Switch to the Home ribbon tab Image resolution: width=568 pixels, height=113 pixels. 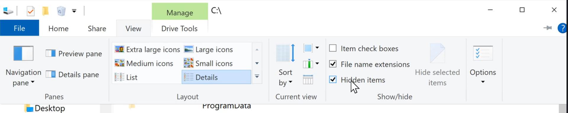pos(59,29)
